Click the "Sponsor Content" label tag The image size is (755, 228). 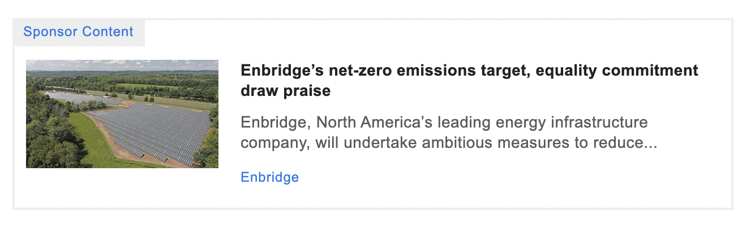pos(78,32)
